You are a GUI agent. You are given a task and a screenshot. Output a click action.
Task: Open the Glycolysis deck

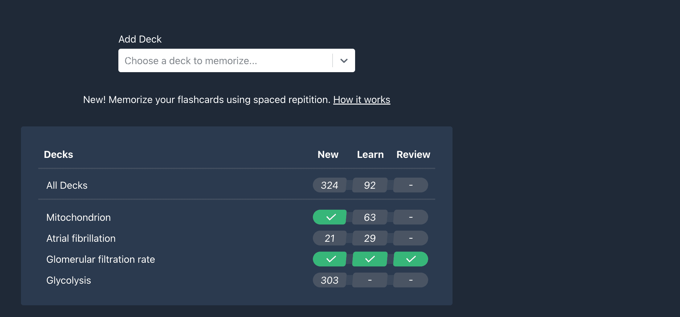(68, 280)
